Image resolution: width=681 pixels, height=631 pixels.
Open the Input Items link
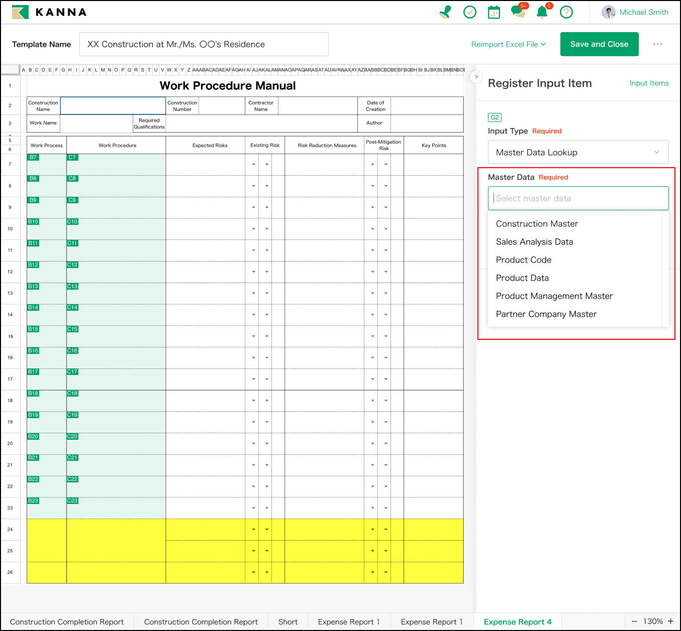649,83
